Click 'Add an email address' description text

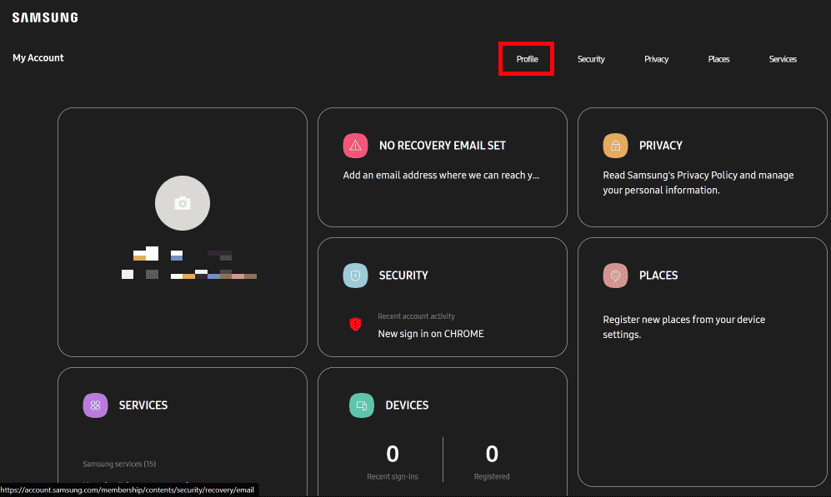pyautogui.click(x=441, y=175)
